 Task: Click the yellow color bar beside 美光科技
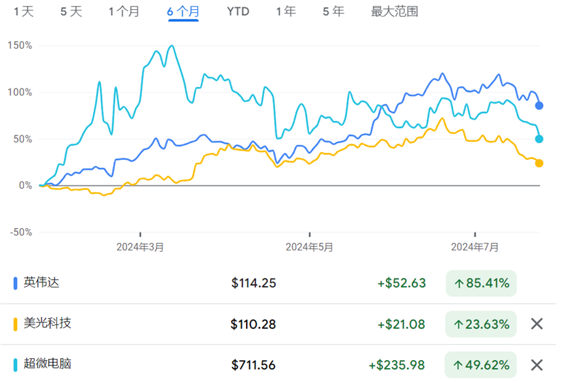[15, 324]
